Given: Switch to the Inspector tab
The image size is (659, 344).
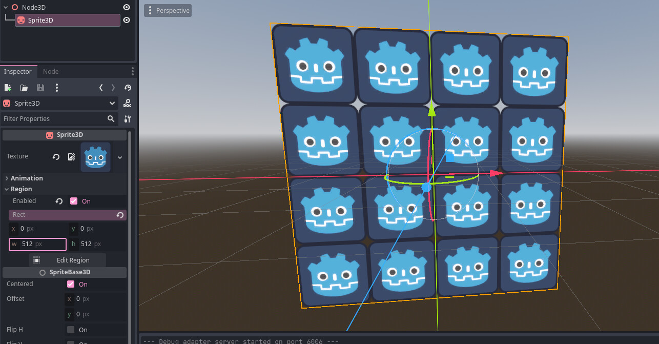Looking at the screenshot, I should [18, 71].
